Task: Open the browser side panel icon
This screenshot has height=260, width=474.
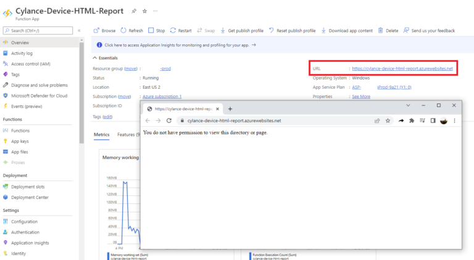Action: 433,121
